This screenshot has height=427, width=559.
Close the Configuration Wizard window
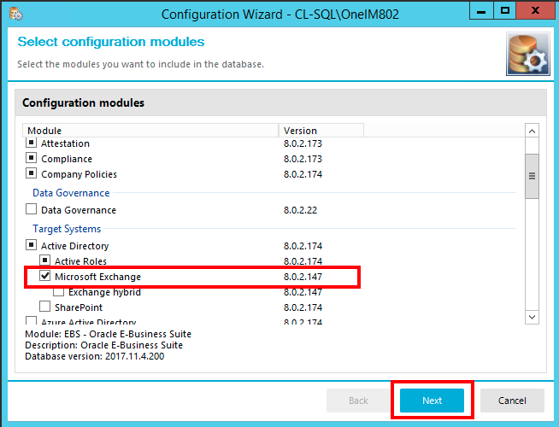point(535,11)
